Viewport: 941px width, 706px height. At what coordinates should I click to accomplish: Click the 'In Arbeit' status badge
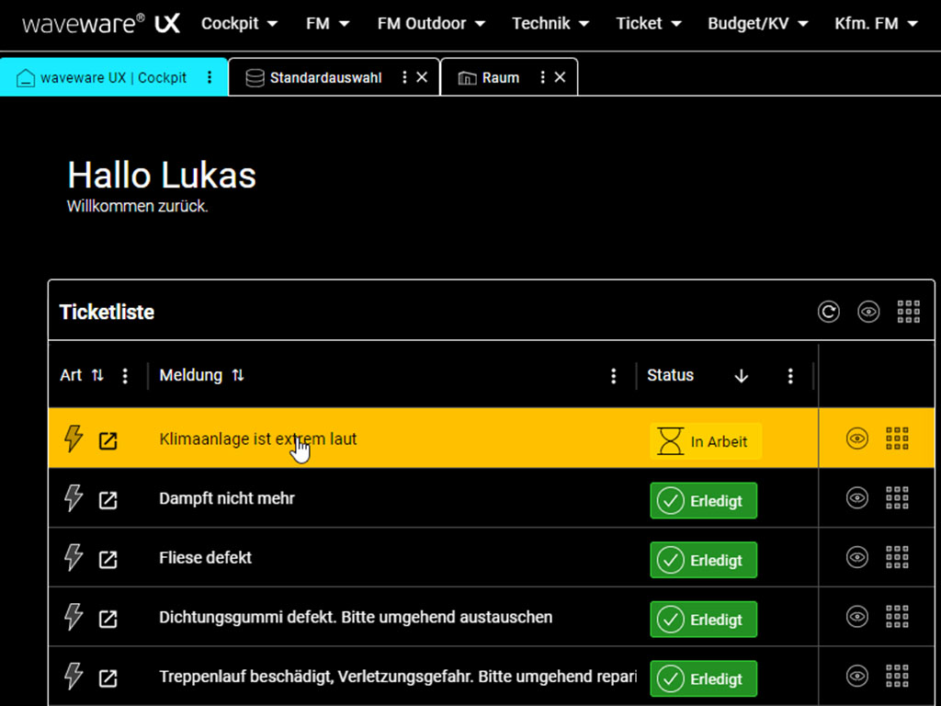(706, 442)
